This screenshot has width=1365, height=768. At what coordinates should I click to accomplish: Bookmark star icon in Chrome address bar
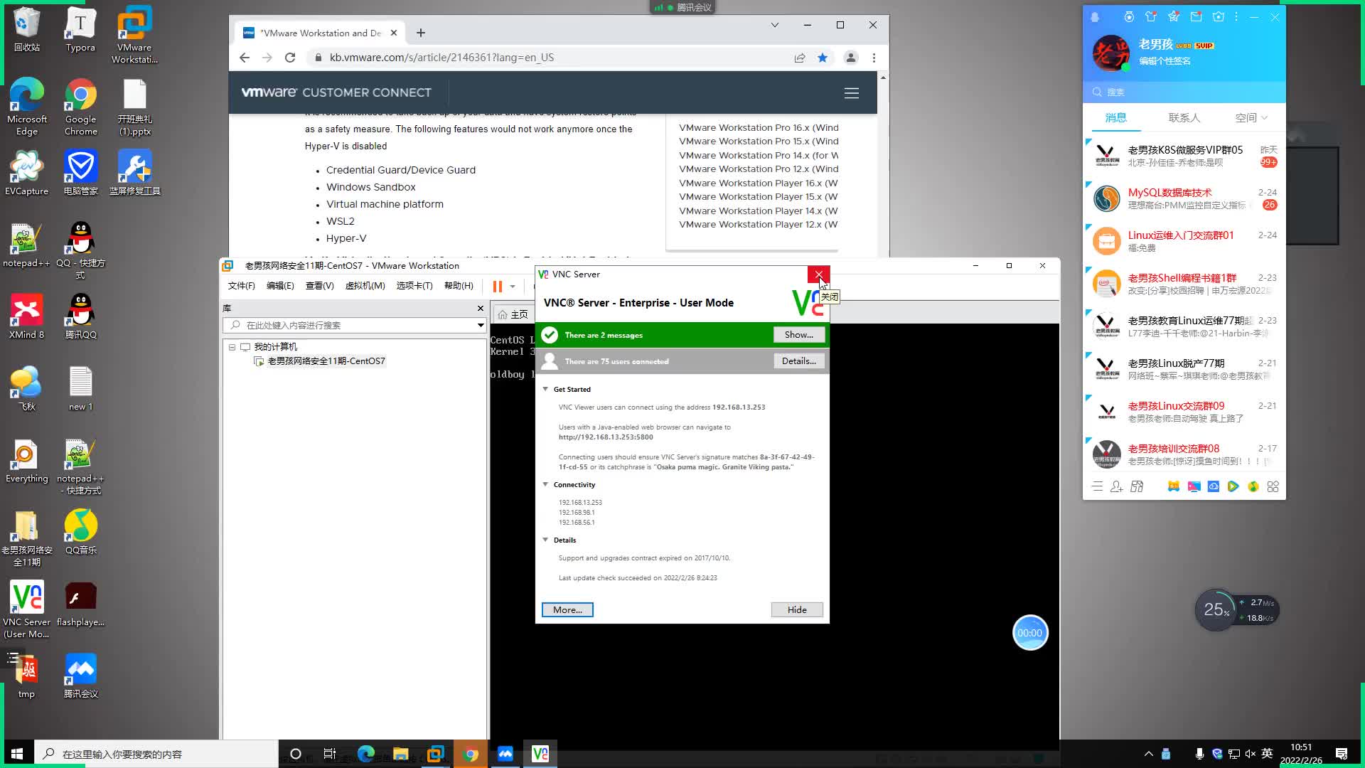click(823, 58)
